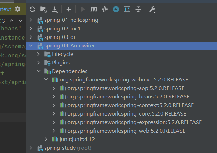217x153 pixels.
Task: Select spring-02-ioc1 text label
Action: click(x=62, y=29)
